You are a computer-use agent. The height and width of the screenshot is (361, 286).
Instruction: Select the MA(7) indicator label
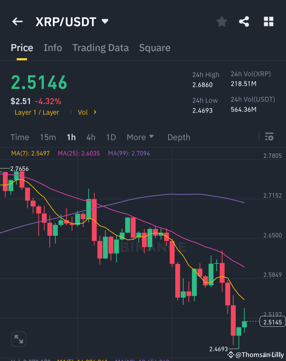click(30, 153)
